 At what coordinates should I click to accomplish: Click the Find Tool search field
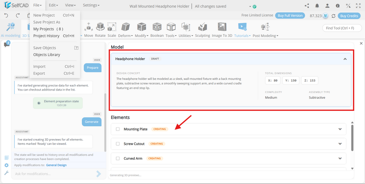click(342, 28)
